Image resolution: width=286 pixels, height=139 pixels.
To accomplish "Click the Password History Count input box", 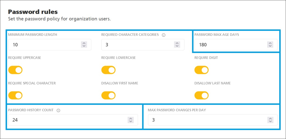I will pyautogui.click(x=67, y=120).
